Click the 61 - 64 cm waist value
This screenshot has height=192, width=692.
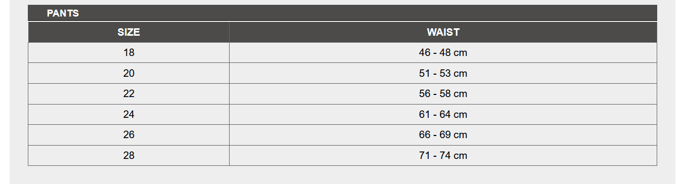(443, 115)
